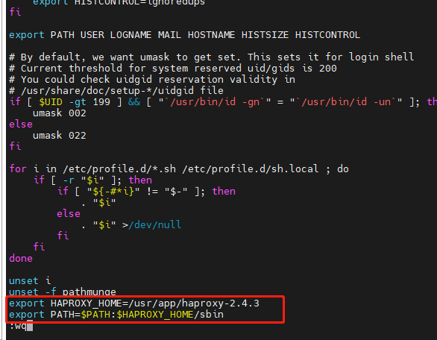The height and width of the screenshot is (340, 437).
Task: Click the 'export PATH USER LOGNAME MAIL' line
Action: pyautogui.click(x=184, y=35)
